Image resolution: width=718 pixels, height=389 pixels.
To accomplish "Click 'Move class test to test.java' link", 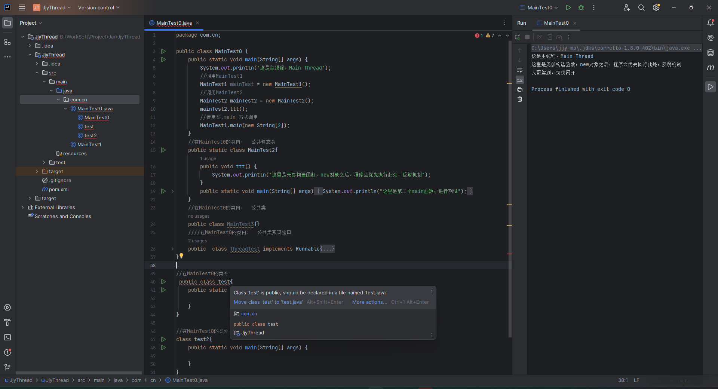I will [268, 302].
